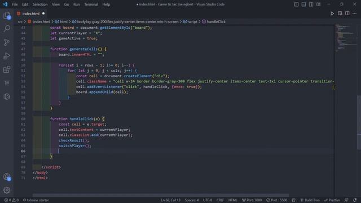
Task: Open errors and warnings in status bar
Action: pos(11,200)
